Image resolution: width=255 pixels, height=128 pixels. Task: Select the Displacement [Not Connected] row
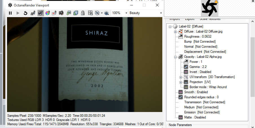[205, 52]
